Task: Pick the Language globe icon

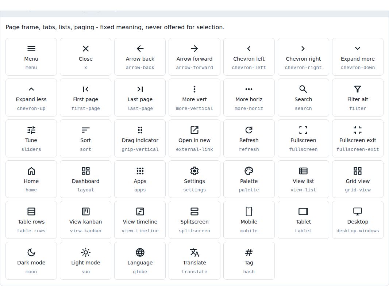Action: pyautogui.click(x=140, y=252)
